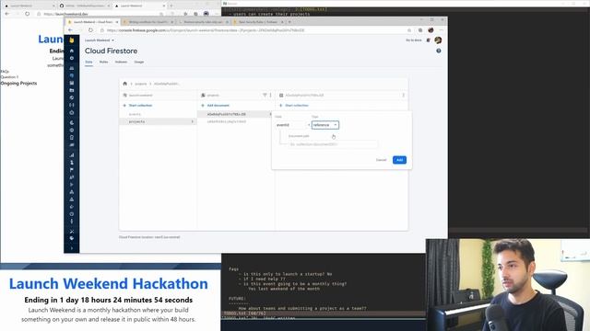Open browser profile icon in Firebase window toolbar

(431, 30)
